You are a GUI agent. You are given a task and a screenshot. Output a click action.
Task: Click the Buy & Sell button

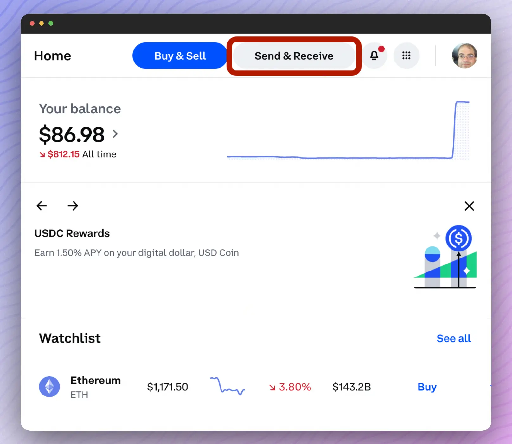(180, 56)
